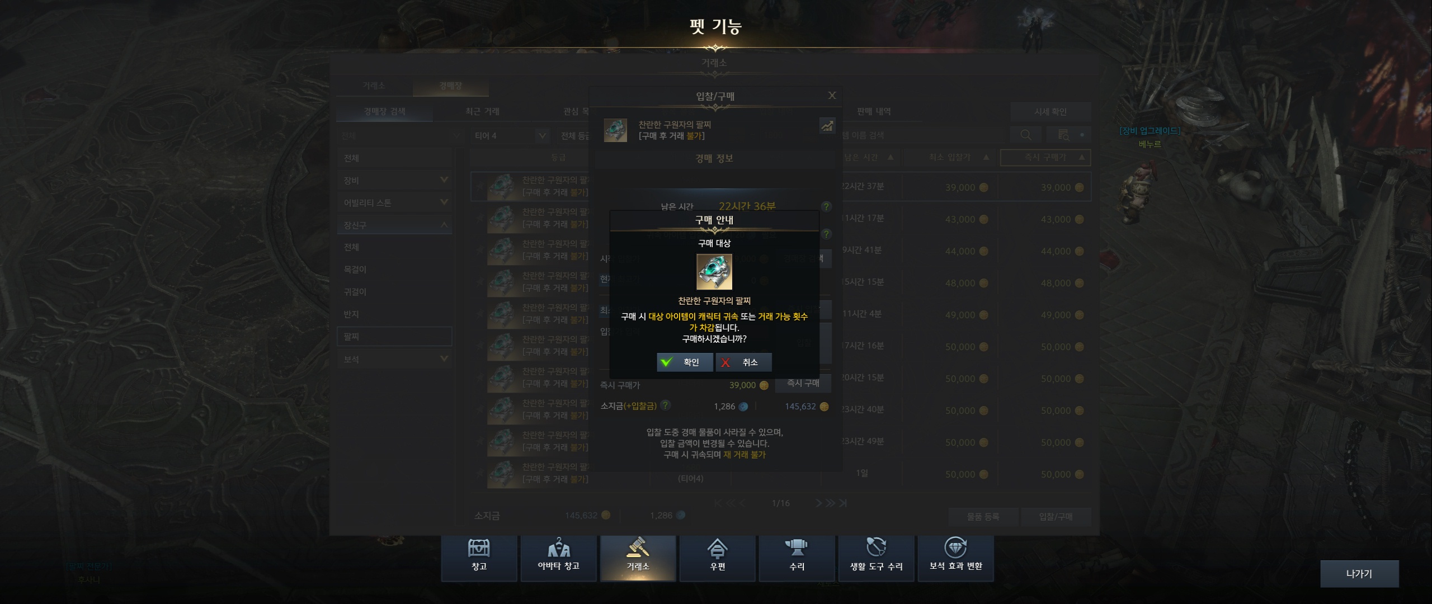Switch to the 최근 거래 tab
This screenshot has width=1432, height=604.
pyautogui.click(x=482, y=111)
